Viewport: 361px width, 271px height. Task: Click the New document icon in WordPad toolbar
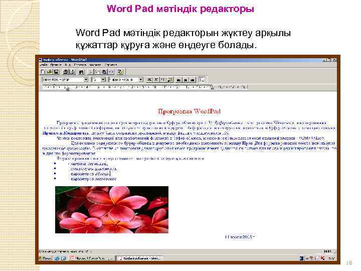[x=43, y=72]
